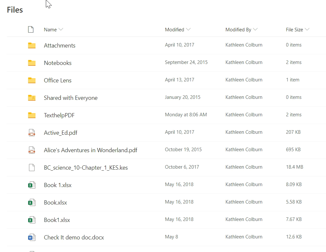Click the PDF icon for Active_Ed.pdf
Viewport: 326px width, 252px height.
[31, 132]
